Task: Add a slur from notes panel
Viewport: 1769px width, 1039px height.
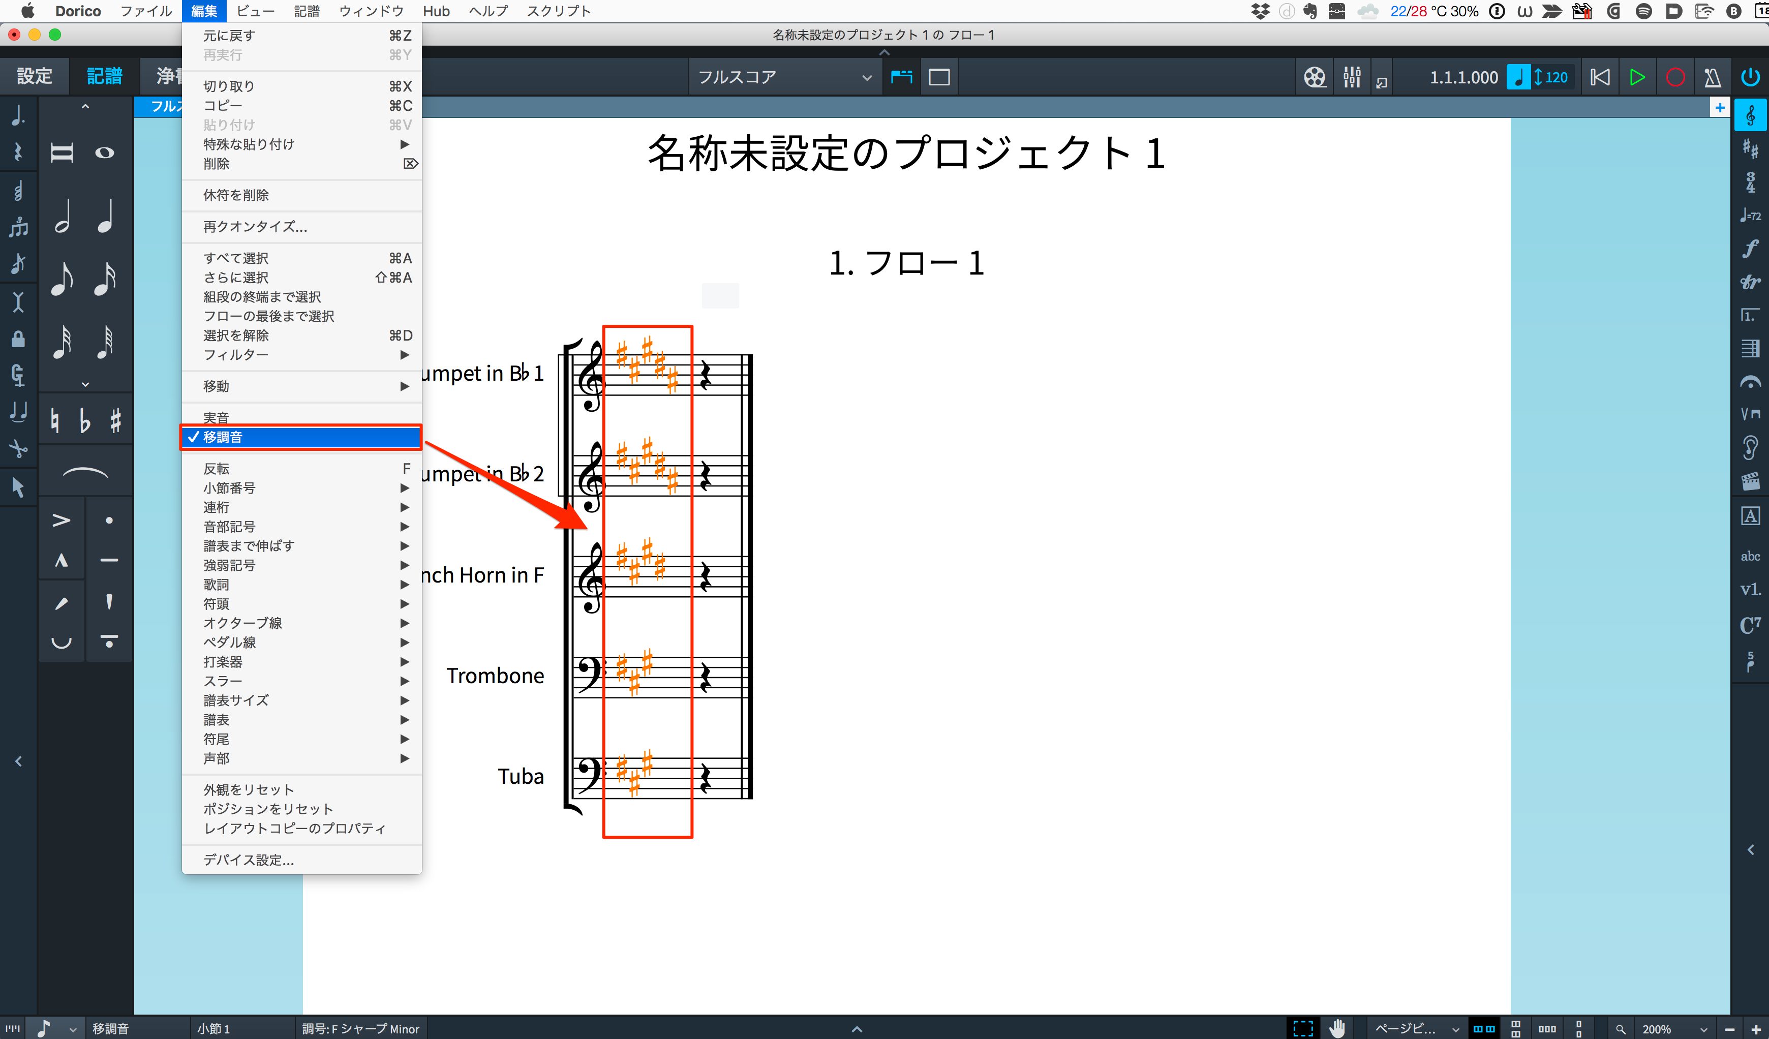Action: point(85,473)
